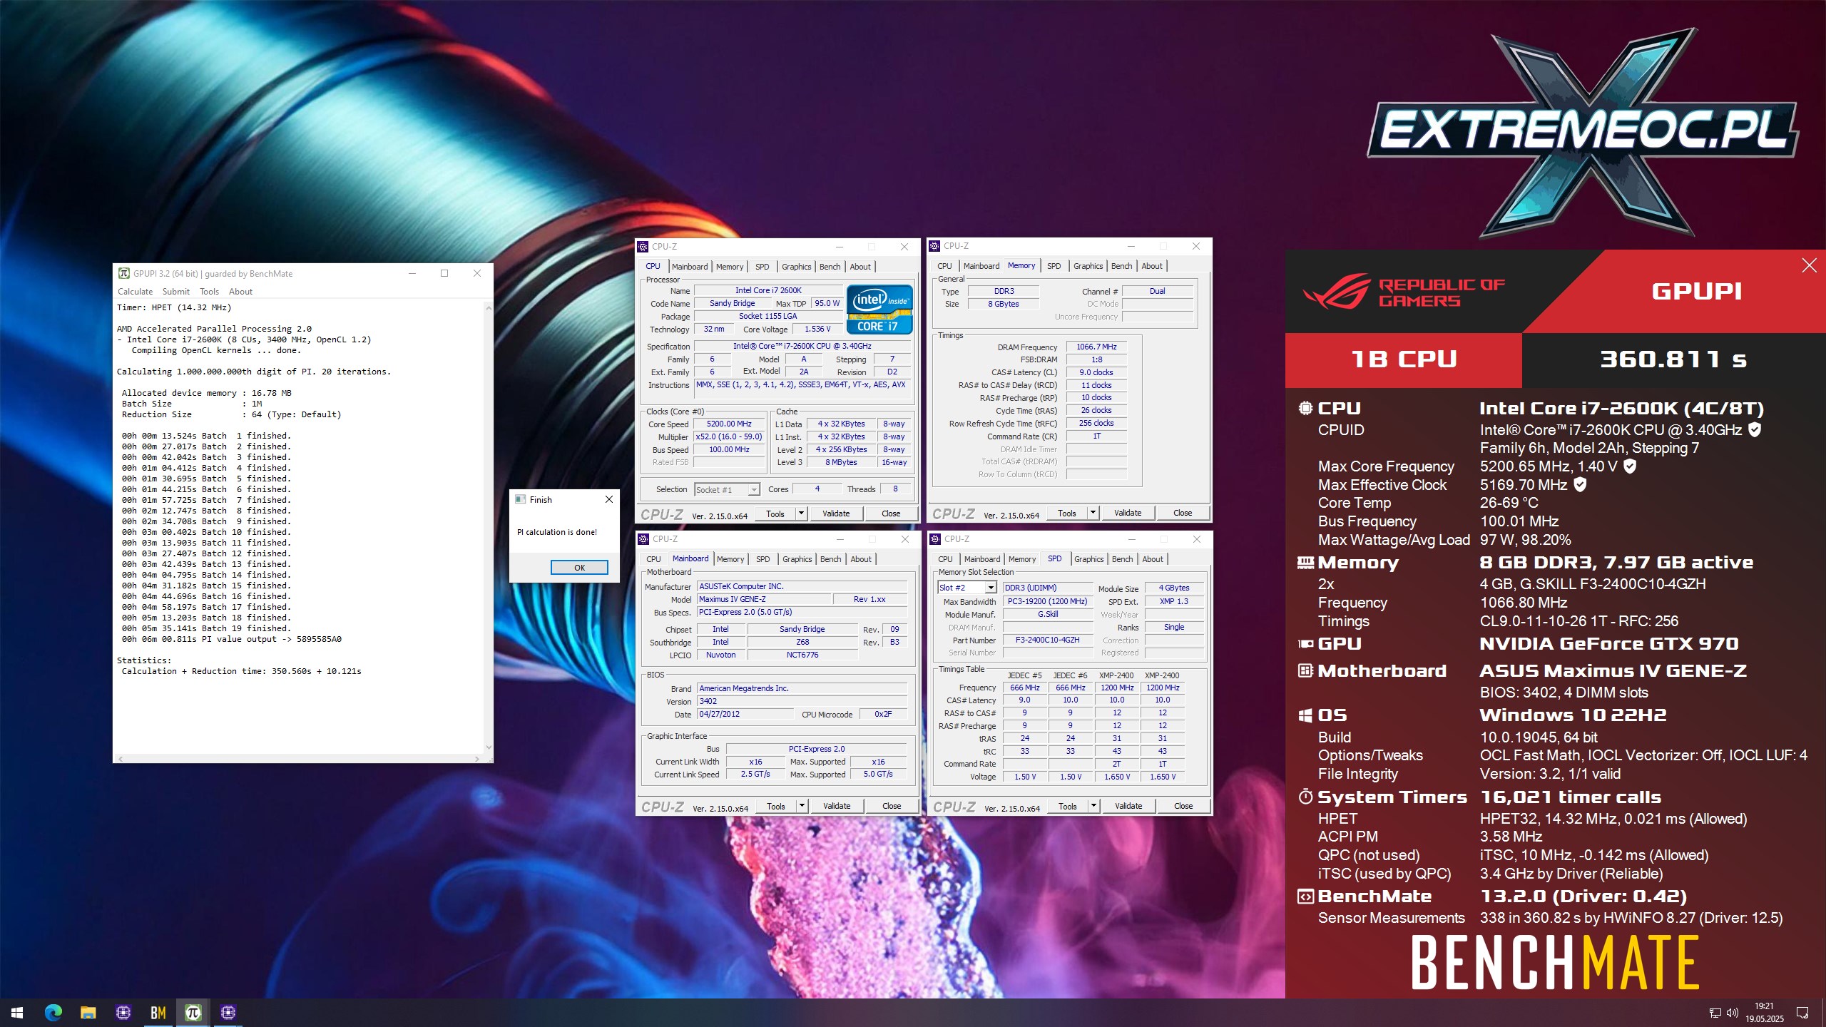Click the verified shield next to CPUID string

pyautogui.click(x=1755, y=429)
